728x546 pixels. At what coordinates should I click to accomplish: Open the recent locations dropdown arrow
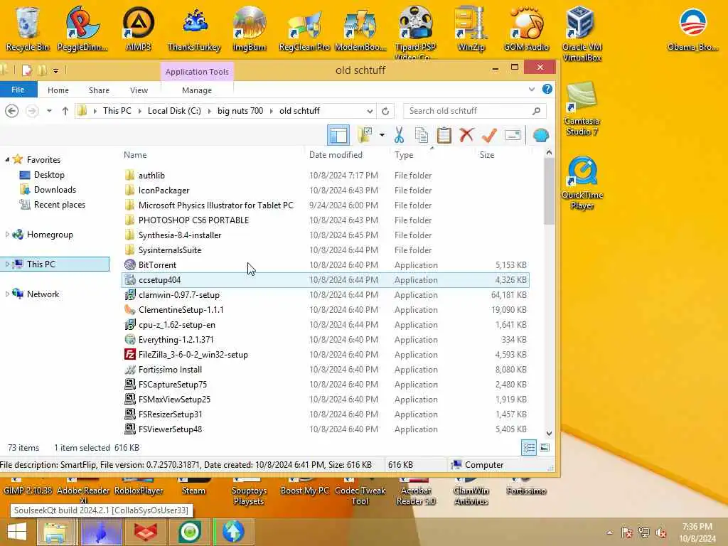click(x=49, y=111)
